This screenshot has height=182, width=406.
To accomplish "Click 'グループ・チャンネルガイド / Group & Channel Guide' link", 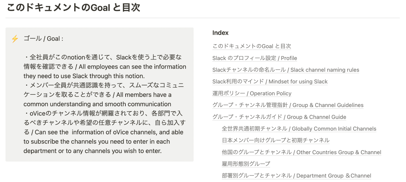I will click(x=279, y=117).
